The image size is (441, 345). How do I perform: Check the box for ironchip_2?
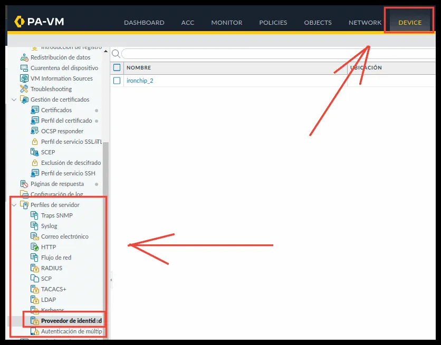point(117,81)
